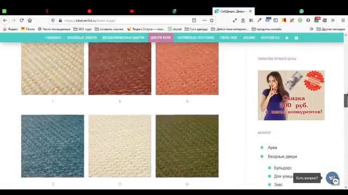Viewport: 348px width, 195px height.
Task: Open the tracking protection shield icon
Action: pyautogui.click(x=53, y=21)
